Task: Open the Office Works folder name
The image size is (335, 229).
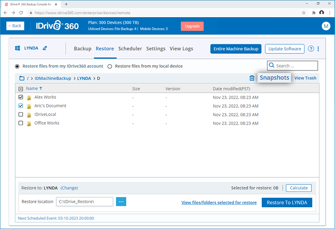Action: 47,123
